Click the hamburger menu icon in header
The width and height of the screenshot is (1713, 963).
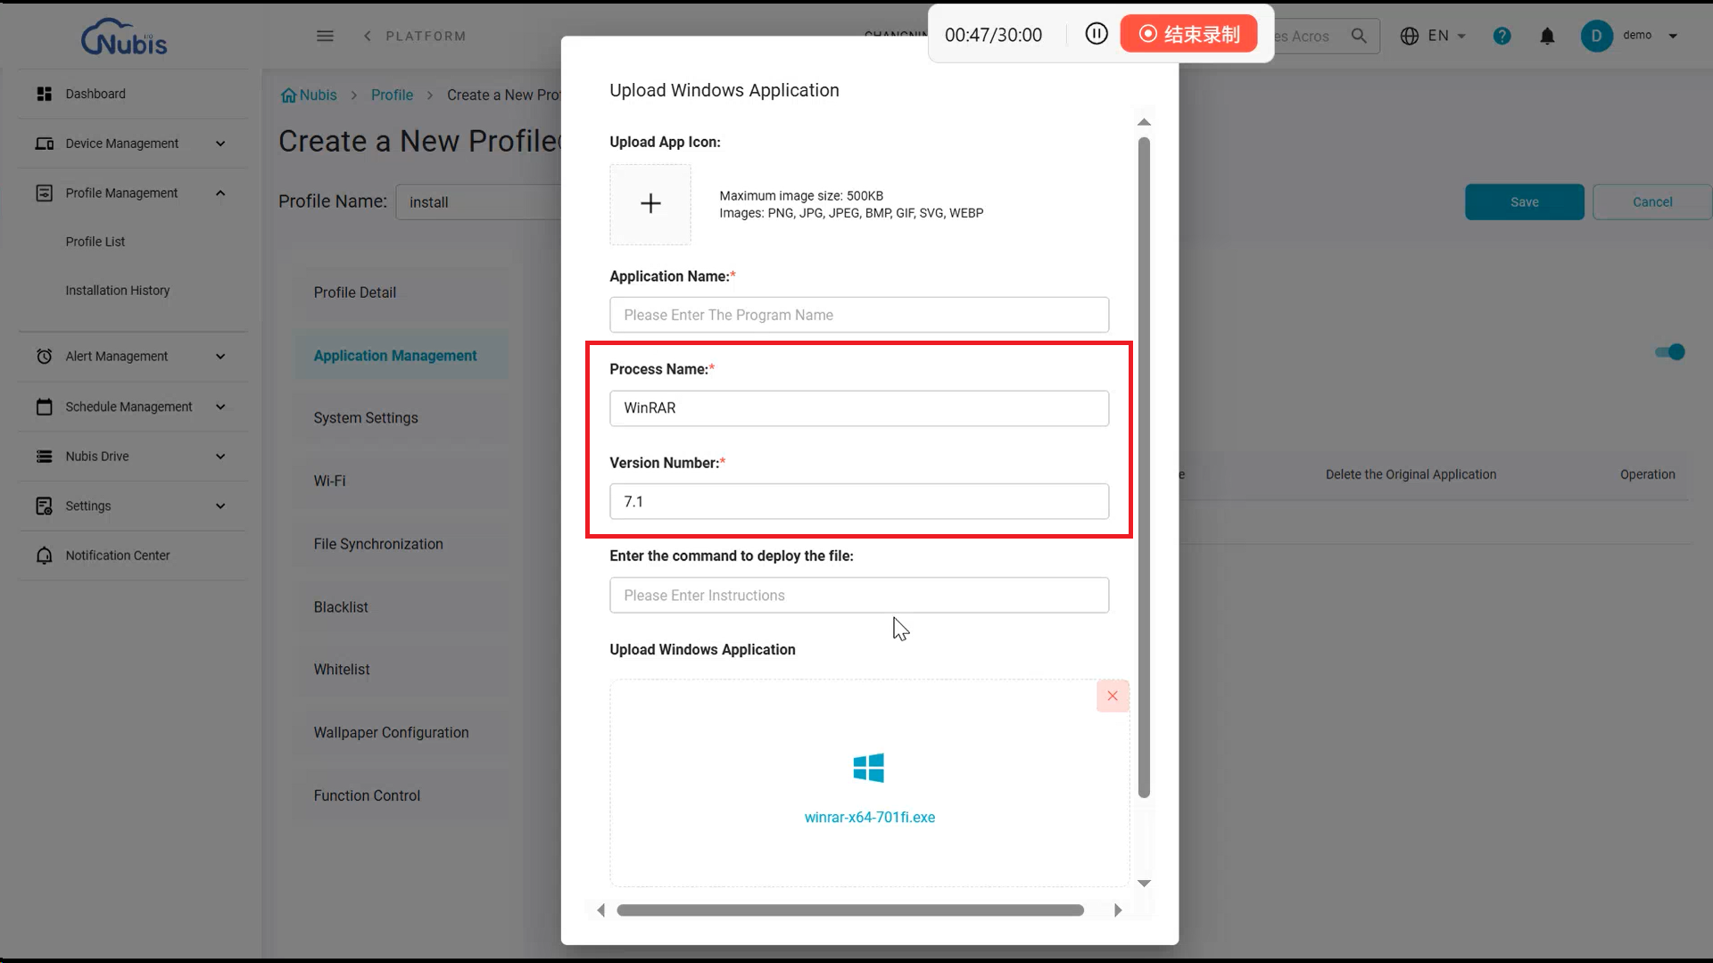coord(325,36)
